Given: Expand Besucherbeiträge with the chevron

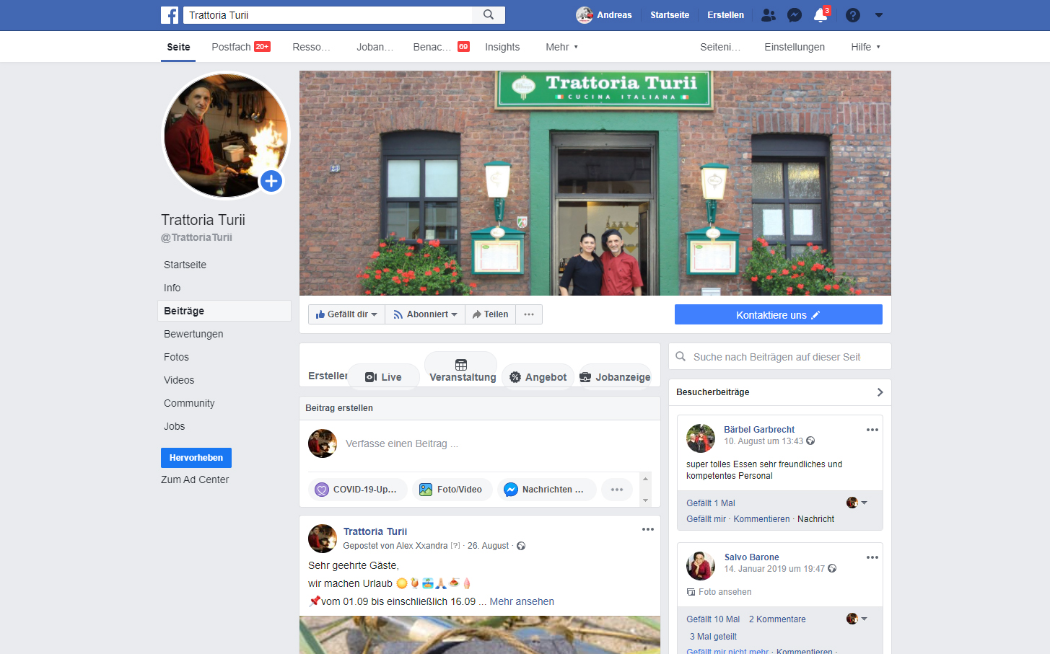Looking at the screenshot, I should 880,392.
